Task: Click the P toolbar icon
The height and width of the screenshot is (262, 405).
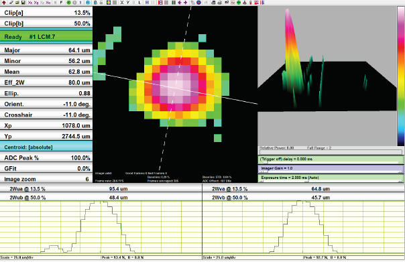Action: coord(61,3)
